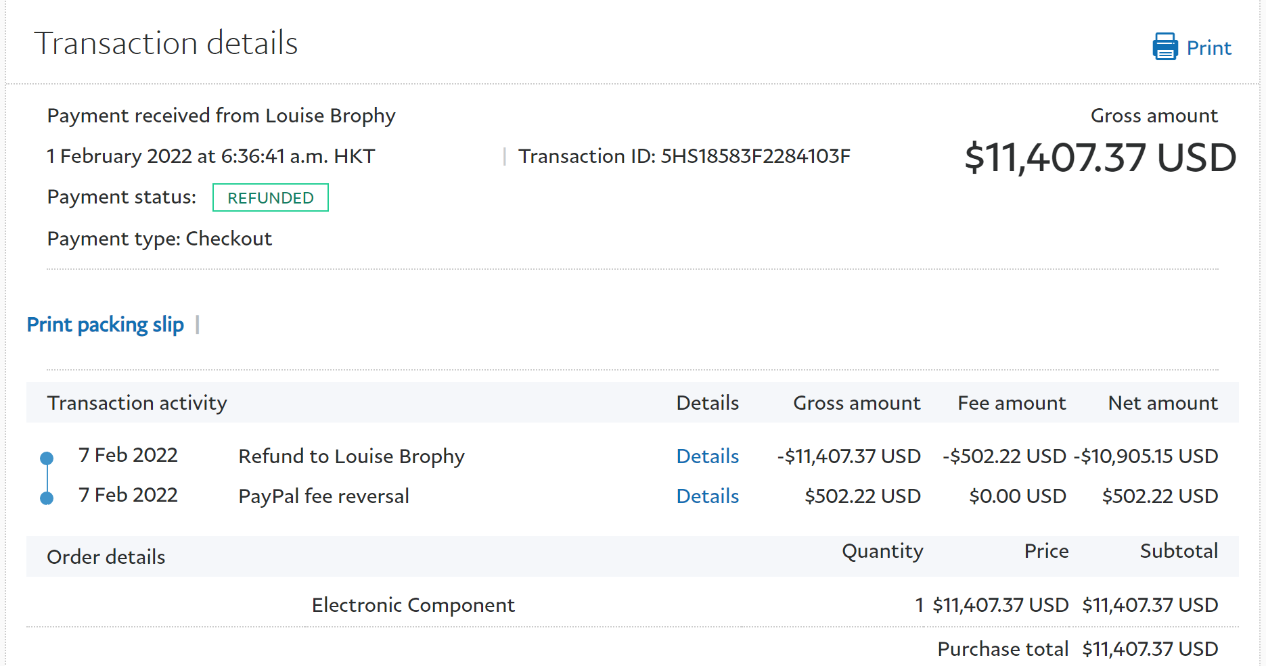Open Details for Refund to Louise Brophy
The height and width of the screenshot is (666, 1266).
[707, 456]
